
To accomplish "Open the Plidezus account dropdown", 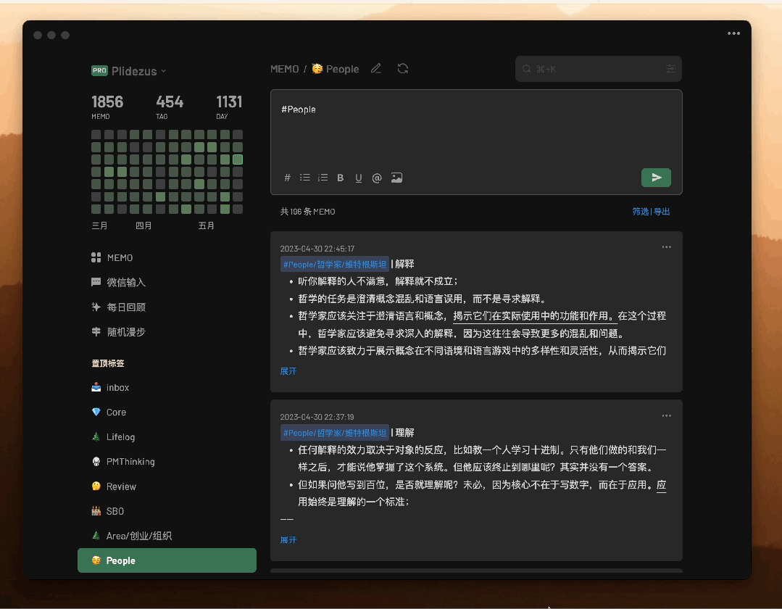I will coord(129,71).
